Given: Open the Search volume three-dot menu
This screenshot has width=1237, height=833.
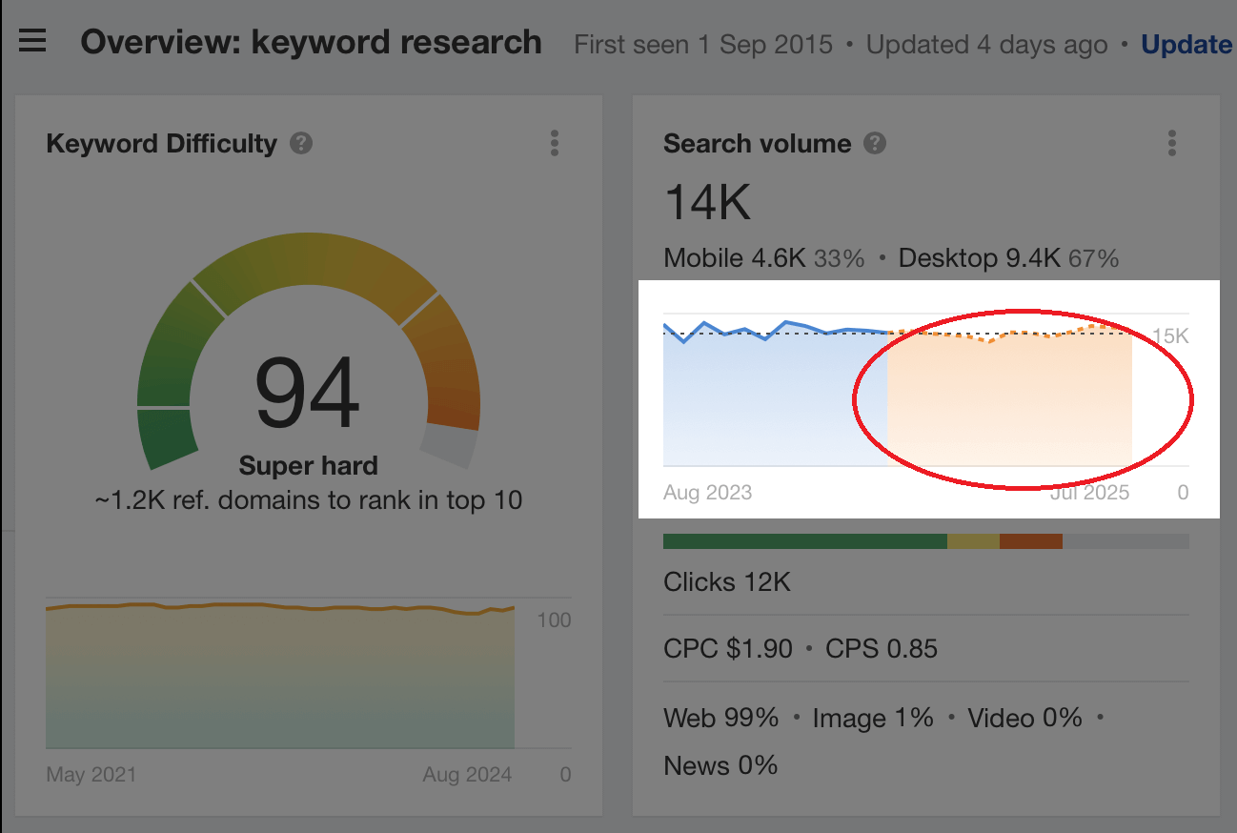Looking at the screenshot, I should [x=1171, y=143].
